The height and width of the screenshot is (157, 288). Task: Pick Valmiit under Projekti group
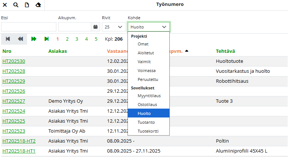click(144, 62)
